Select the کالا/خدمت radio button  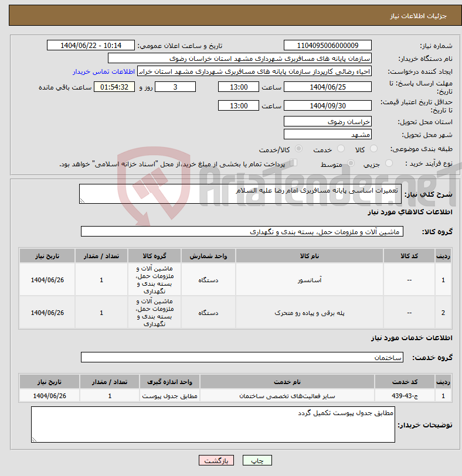299,149
